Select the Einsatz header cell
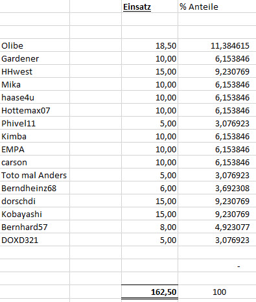The height and width of the screenshot is (302, 256). point(150,6)
